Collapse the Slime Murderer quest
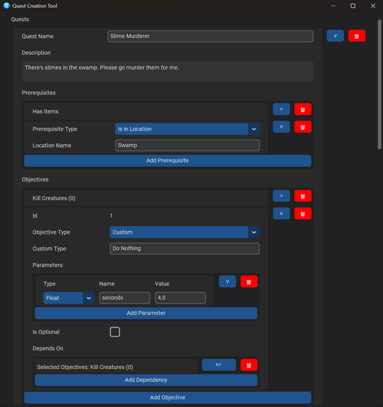The width and height of the screenshot is (383, 407). coord(335,36)
